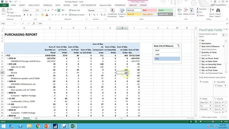Screen dimensions: 229x129
Task: Click the insert function fx icon
Action: click(x=34, y=23)
